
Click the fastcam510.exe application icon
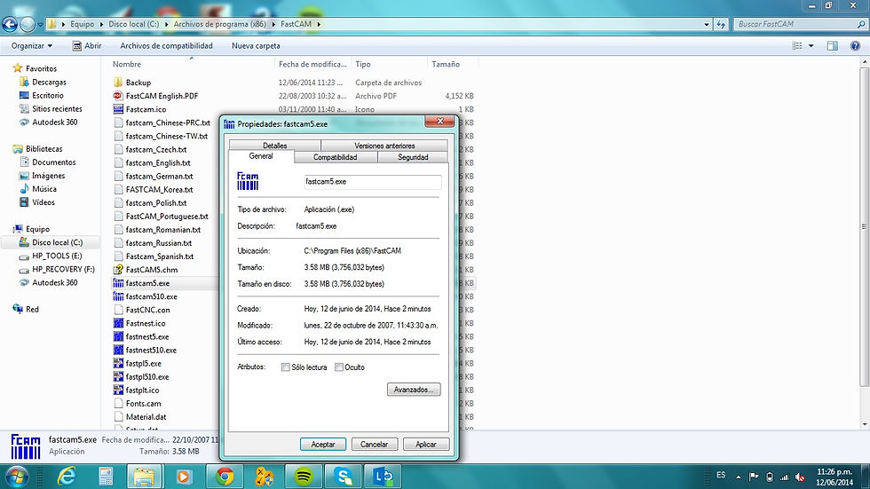[x=117, y=296]
